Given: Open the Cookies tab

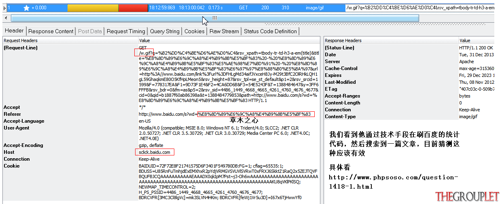Looking at the screenshot, I should pos(194,31).
